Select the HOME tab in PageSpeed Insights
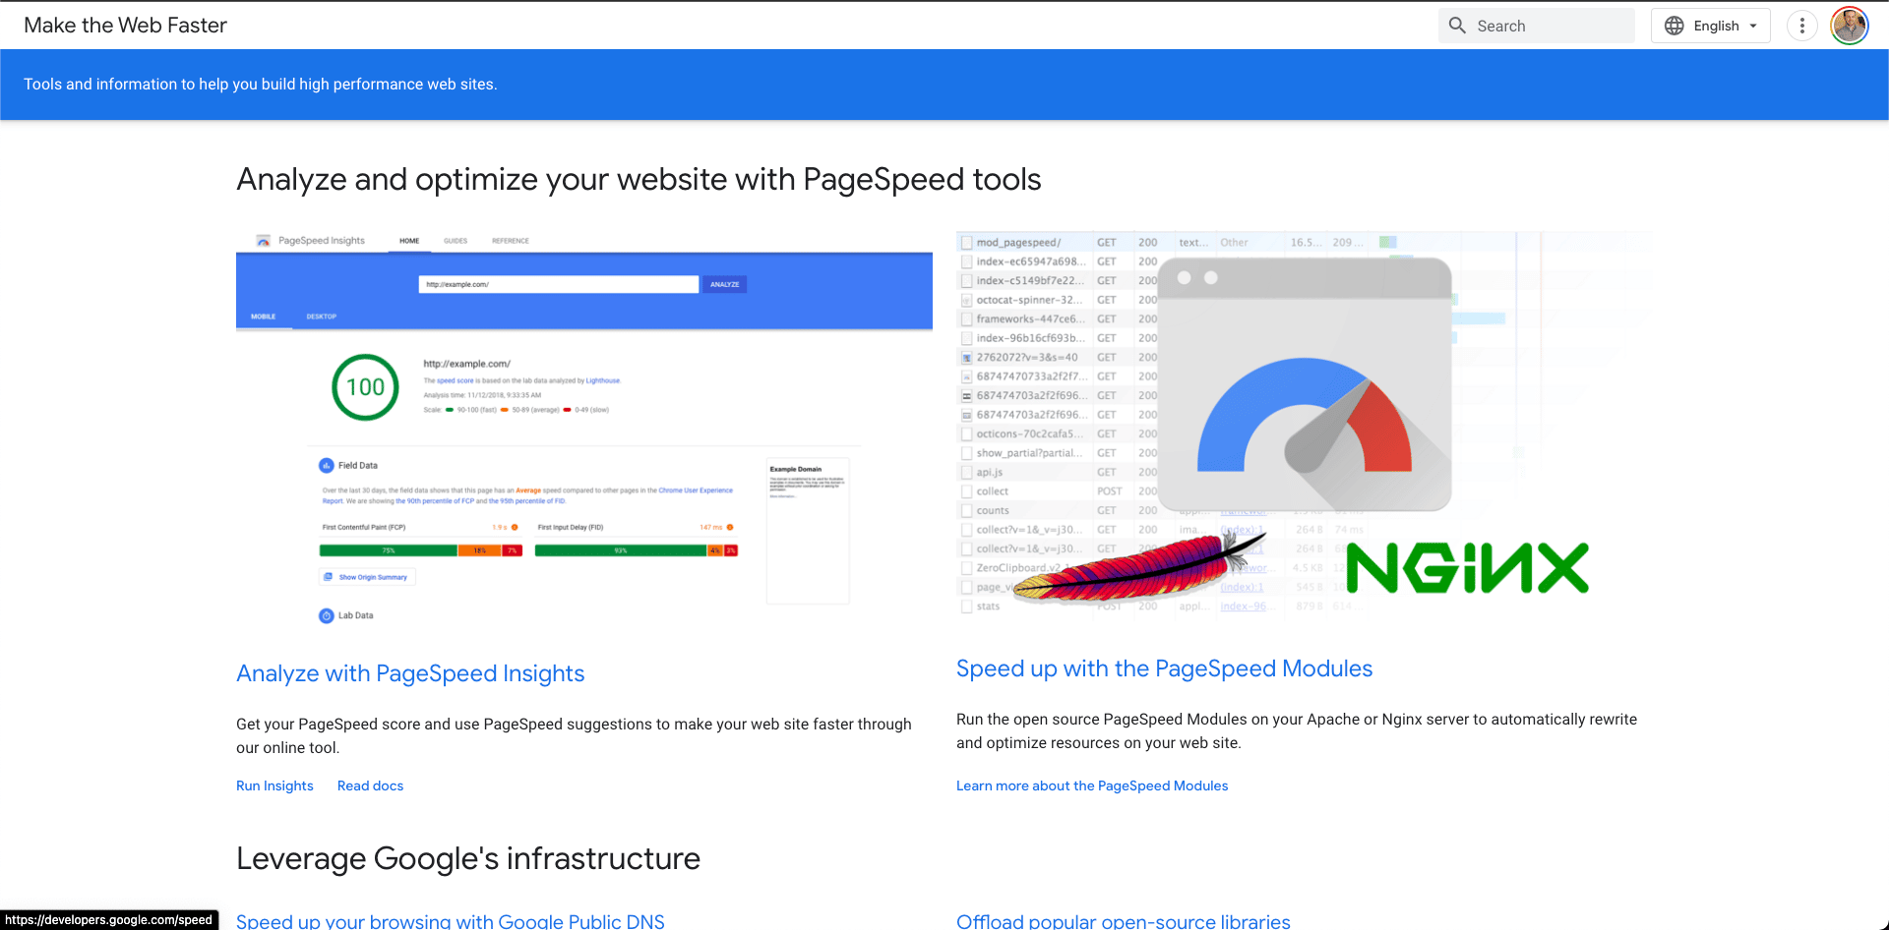Image resolution: width=1889 pixels, height=930 pixels. 409,240
